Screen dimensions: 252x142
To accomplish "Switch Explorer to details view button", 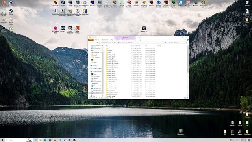I will pyautogui.click(x=185, y=98).
